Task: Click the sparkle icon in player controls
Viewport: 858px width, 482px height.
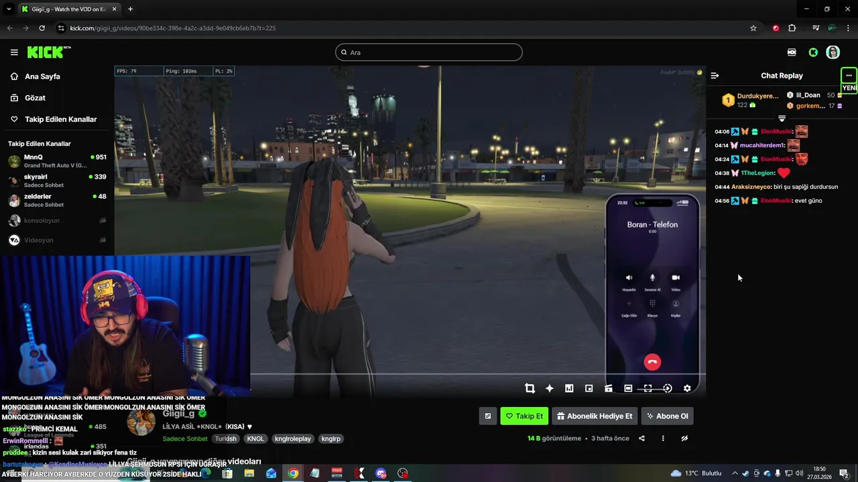Action: (x=550, y=388)
